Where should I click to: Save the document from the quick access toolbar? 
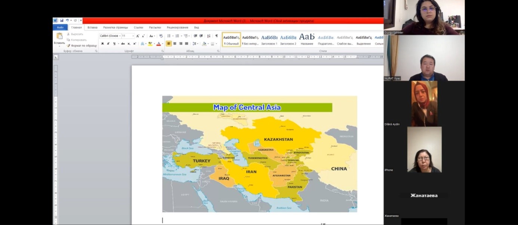click(x=62, y=21)
